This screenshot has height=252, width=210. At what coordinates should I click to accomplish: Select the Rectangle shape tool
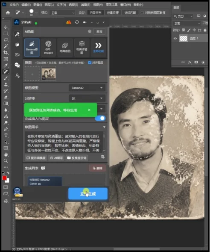tap(6, 148)
